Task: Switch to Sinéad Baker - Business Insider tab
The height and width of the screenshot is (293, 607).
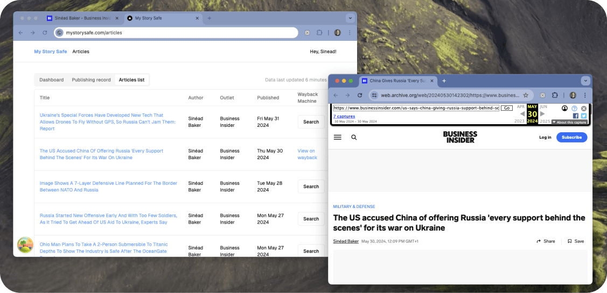Action: tap(83, 18)
